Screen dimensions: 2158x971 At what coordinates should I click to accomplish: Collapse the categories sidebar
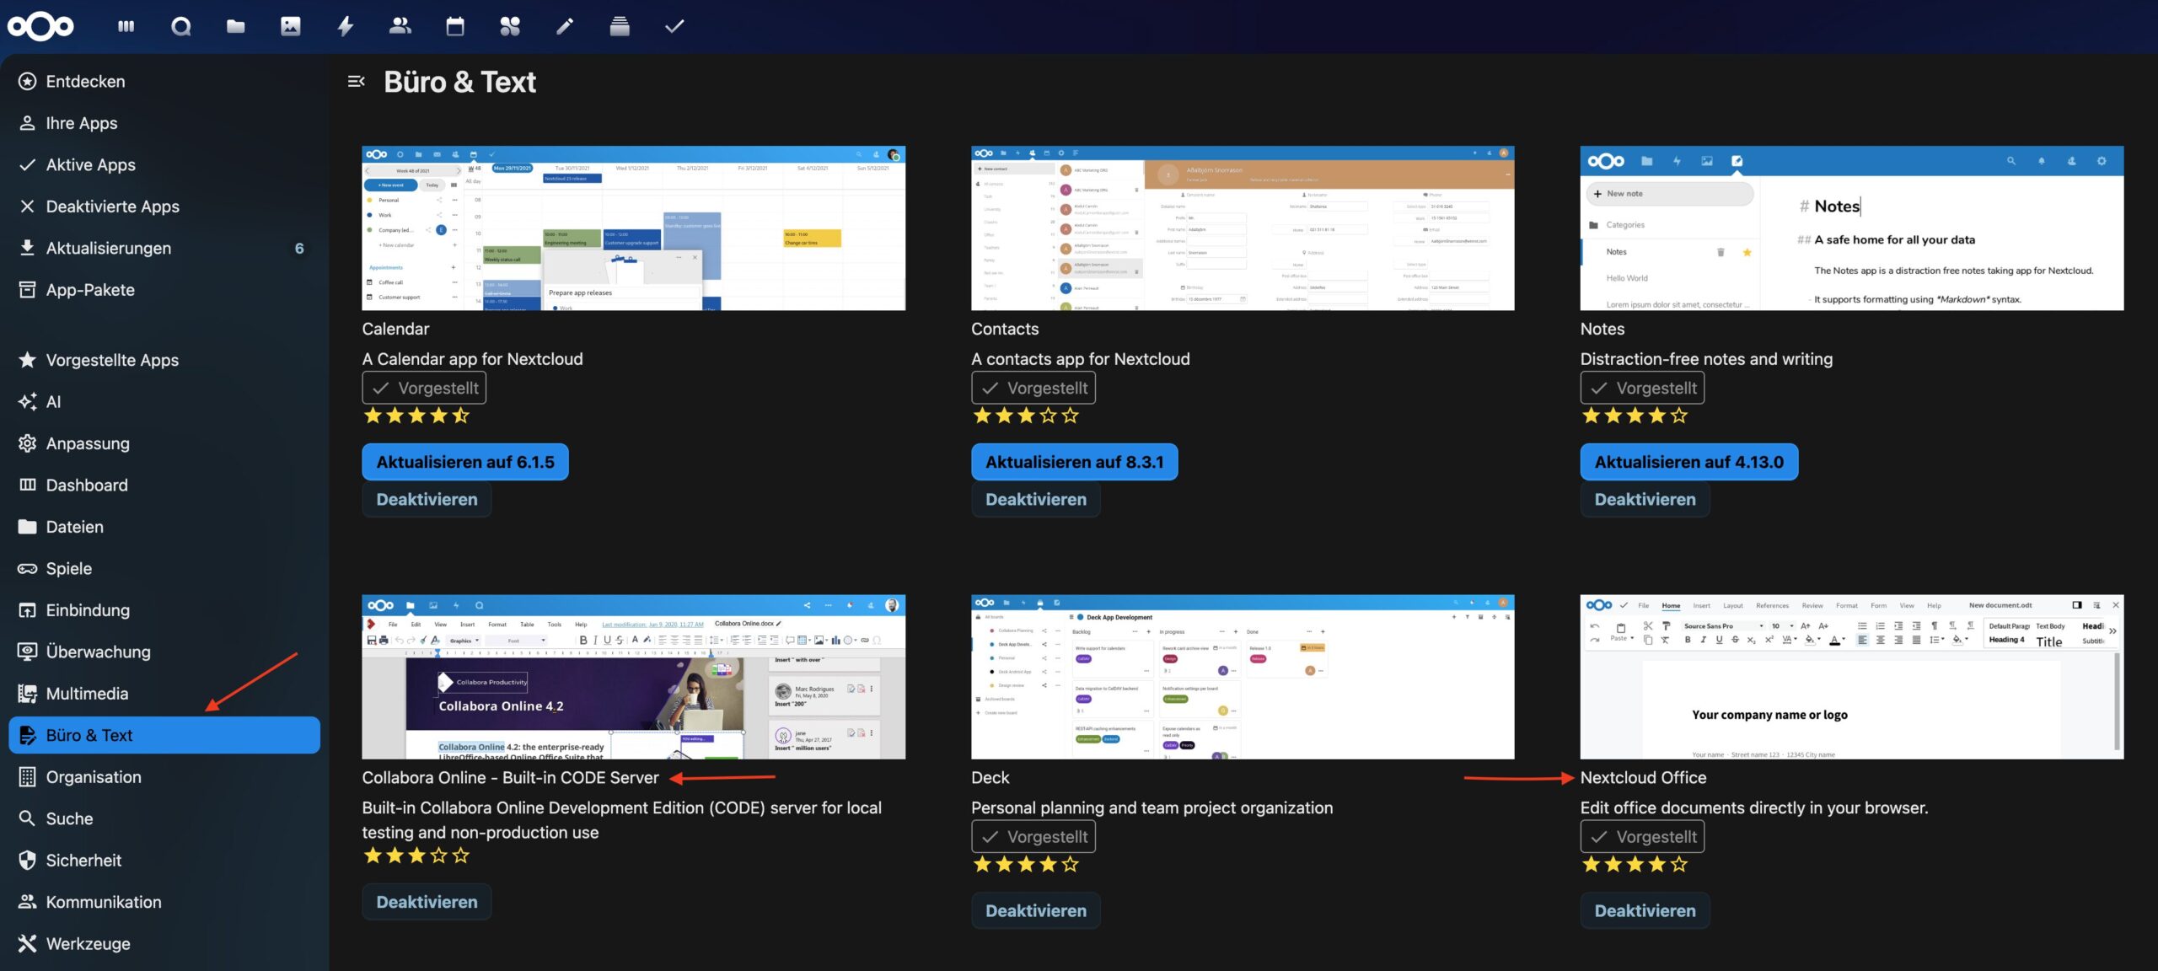click(356, 80)
